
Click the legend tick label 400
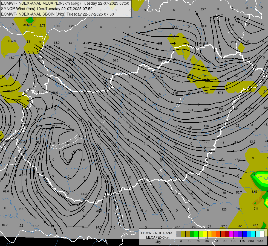click(260, 241)
